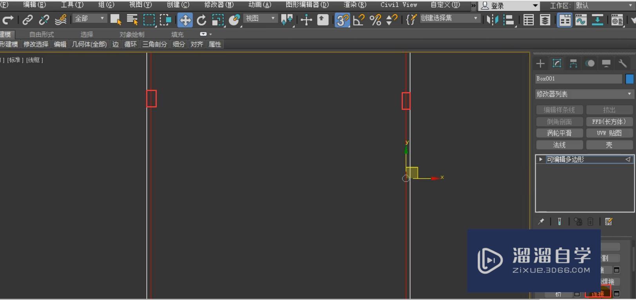Click the rectangular selection region icon
636x300 pixels.
click(149, 20)
